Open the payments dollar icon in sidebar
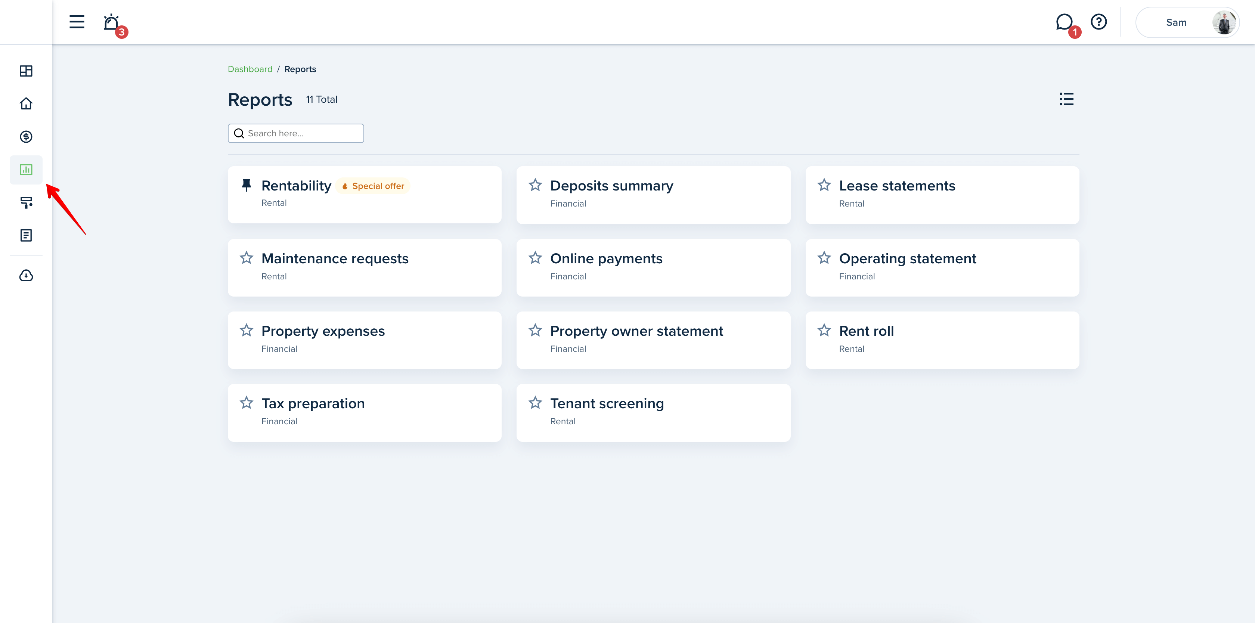The image size is (1255, 623). tap(26, 137)
